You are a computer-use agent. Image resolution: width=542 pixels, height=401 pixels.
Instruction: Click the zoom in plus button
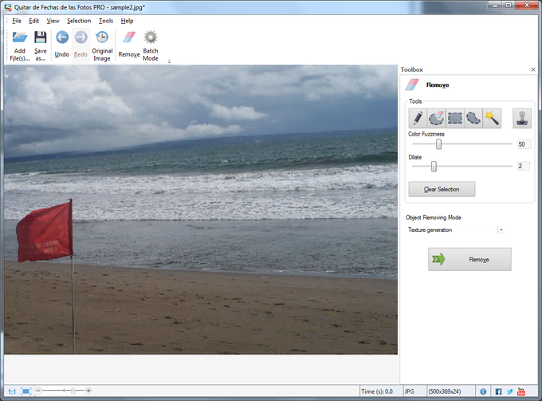pyautogui.click(x=88, y=391)
